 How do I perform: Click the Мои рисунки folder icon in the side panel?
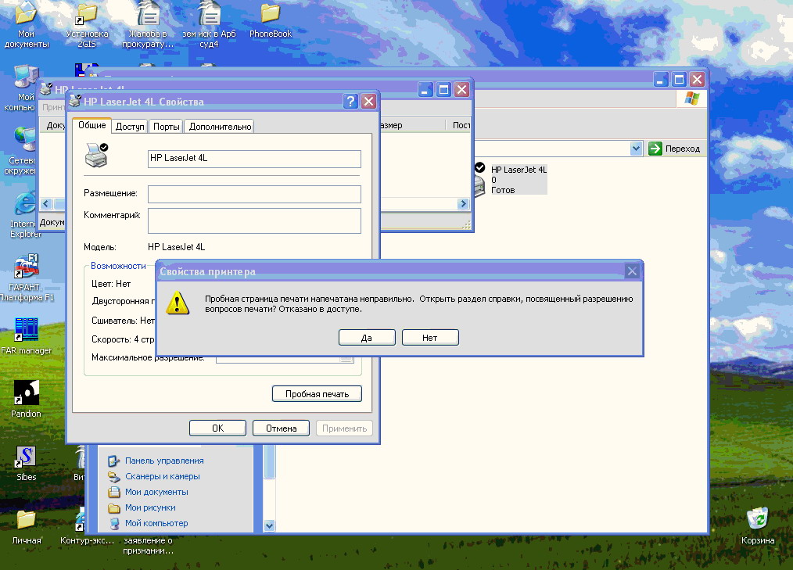click(114, 507)
